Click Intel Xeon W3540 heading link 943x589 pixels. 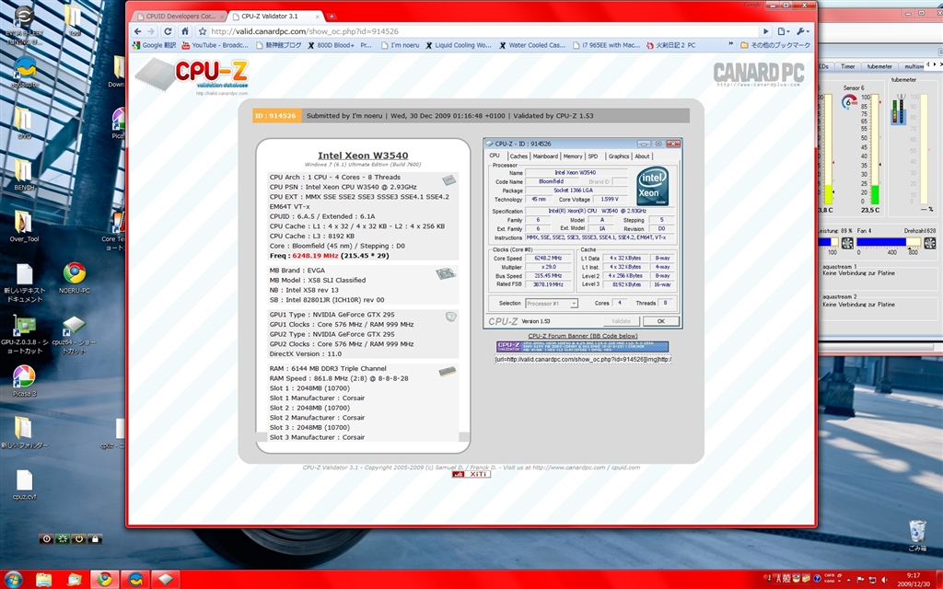tap(363, 156)
